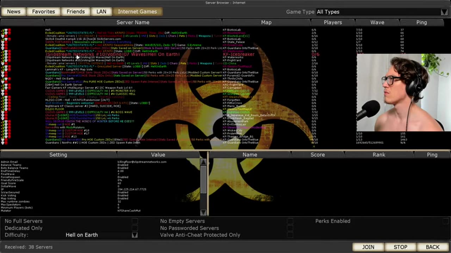Image resolution: width=451 pixels, height=253 pixels.
Task: Click settings scrollbar down arrow
Action: pos(203,212)
